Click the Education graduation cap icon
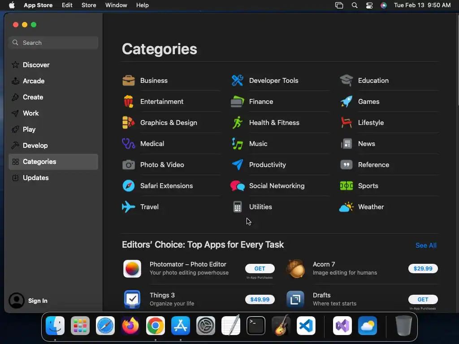Screen dimensions: 459x344 (346, 81)
